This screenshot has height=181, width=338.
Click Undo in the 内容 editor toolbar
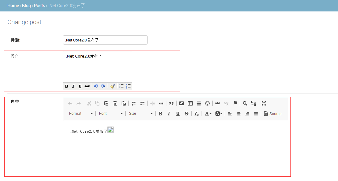tap(70, 103)
